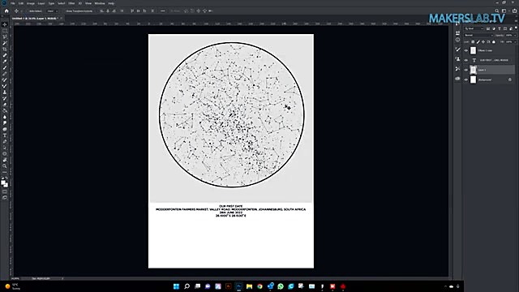This screenshot has width=519, height=292.
Task: Open the Brushes panel icon in collapsed dock
Action: [457, 49]
